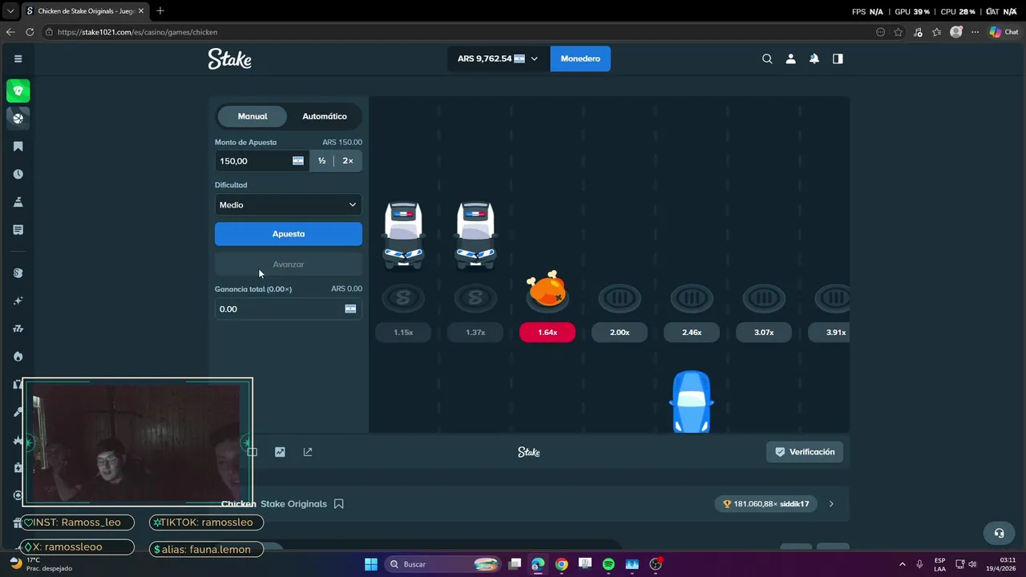This screenshot has height=577, width=1026.
Task: Open live support headset button
Action: (999, 533)
